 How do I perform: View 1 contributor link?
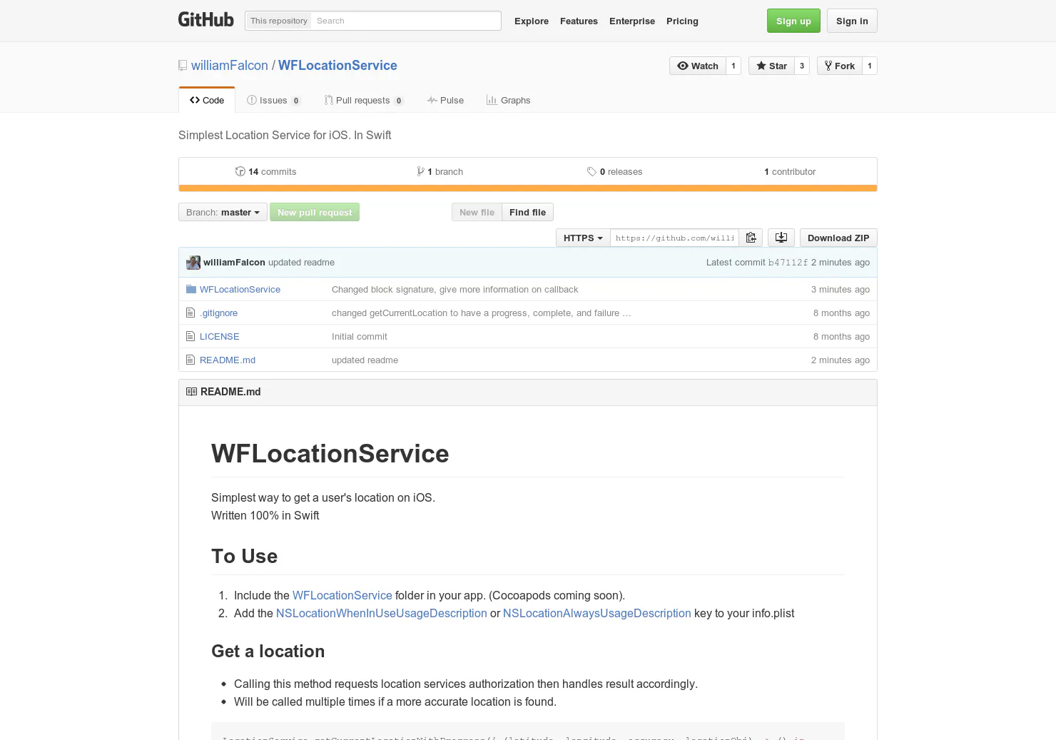790,171
